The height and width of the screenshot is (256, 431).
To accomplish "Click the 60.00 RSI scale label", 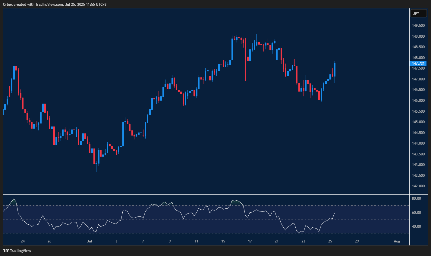I will [x=416, y=213].
